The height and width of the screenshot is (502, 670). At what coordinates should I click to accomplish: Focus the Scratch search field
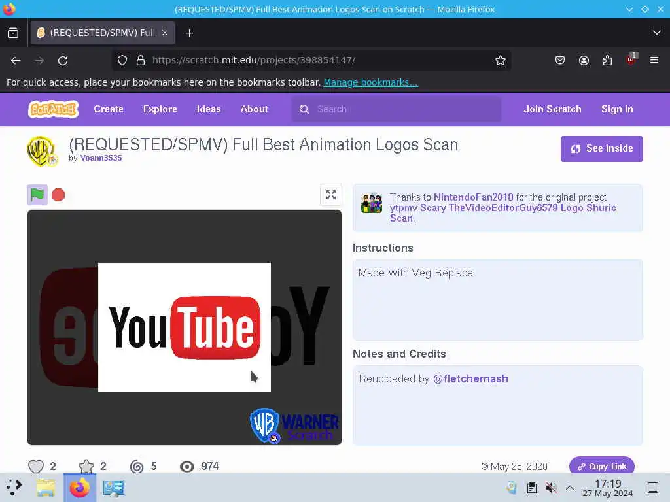point(396,109)
